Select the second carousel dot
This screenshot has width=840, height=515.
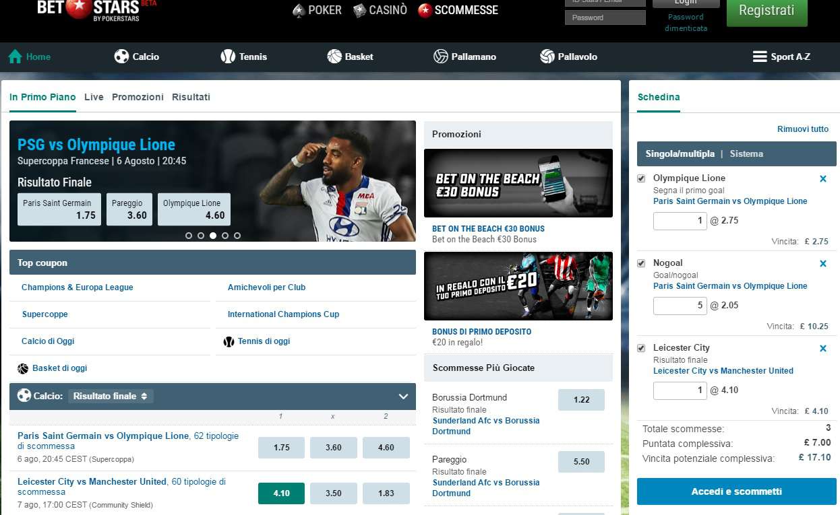(x=201, y=236)
